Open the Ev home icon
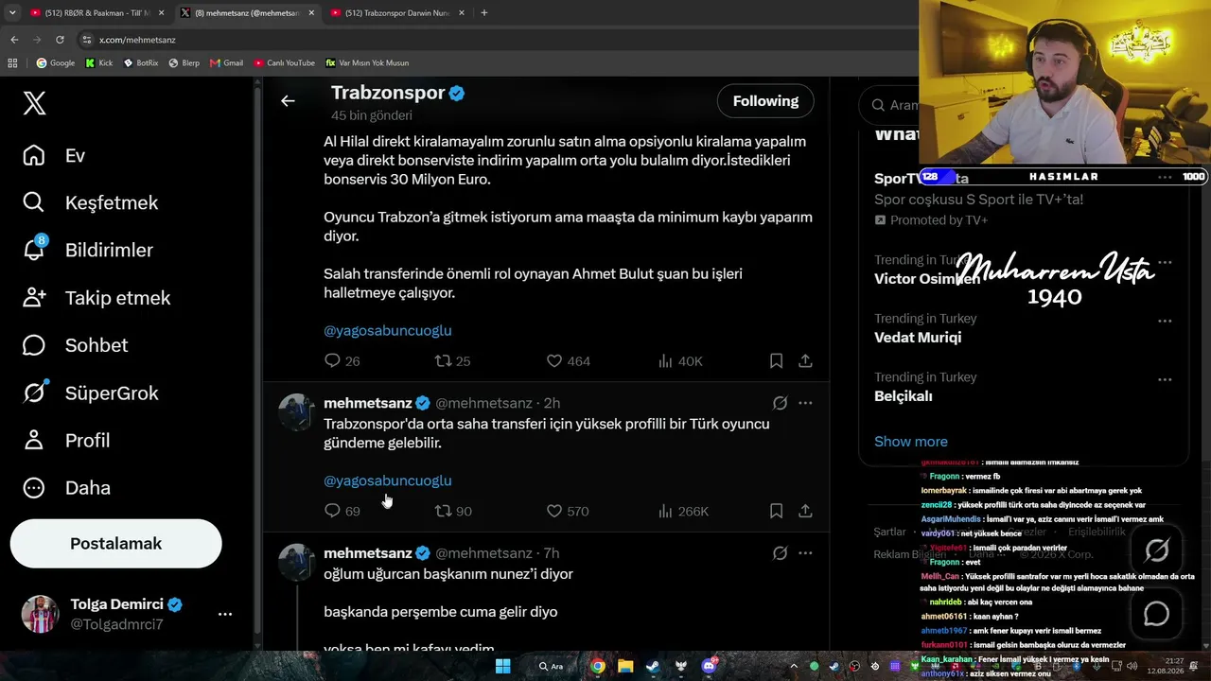This screenshot has width=1211, height=681. coord(34,155)
